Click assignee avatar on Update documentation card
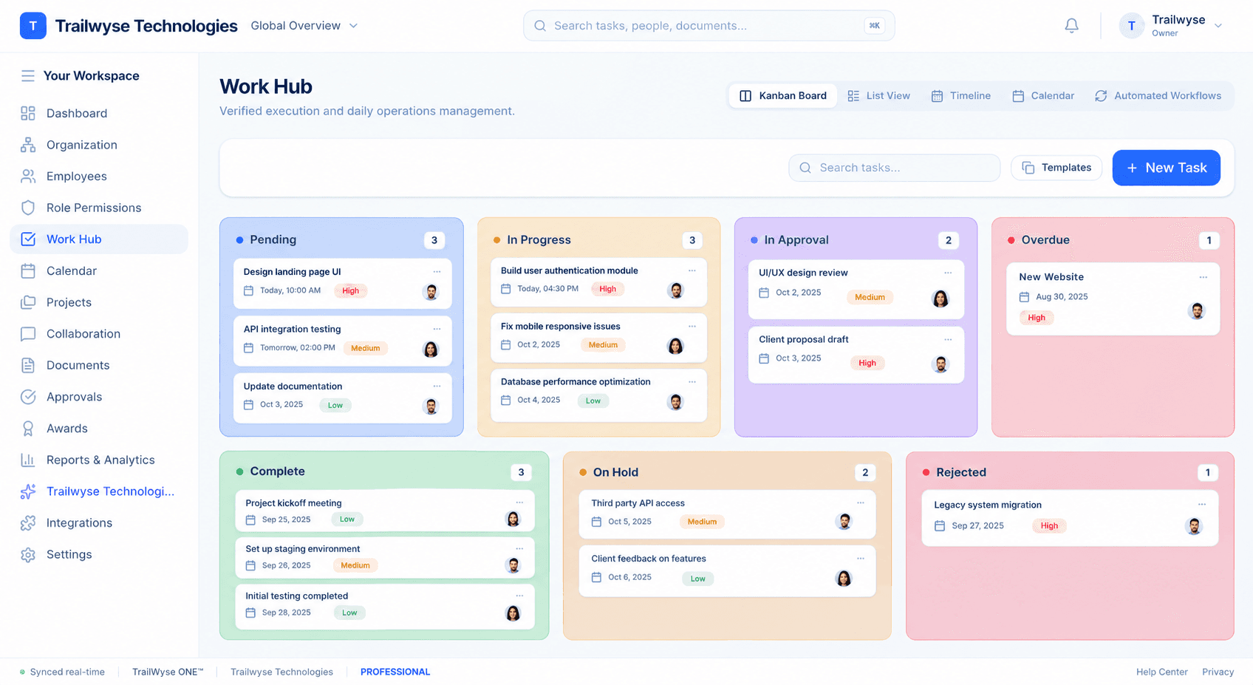The width and height of the screenshot is (1253, 685). 431,406
